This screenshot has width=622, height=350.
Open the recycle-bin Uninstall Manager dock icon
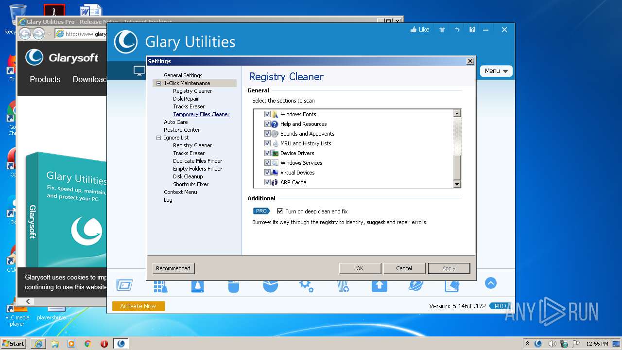343,286
